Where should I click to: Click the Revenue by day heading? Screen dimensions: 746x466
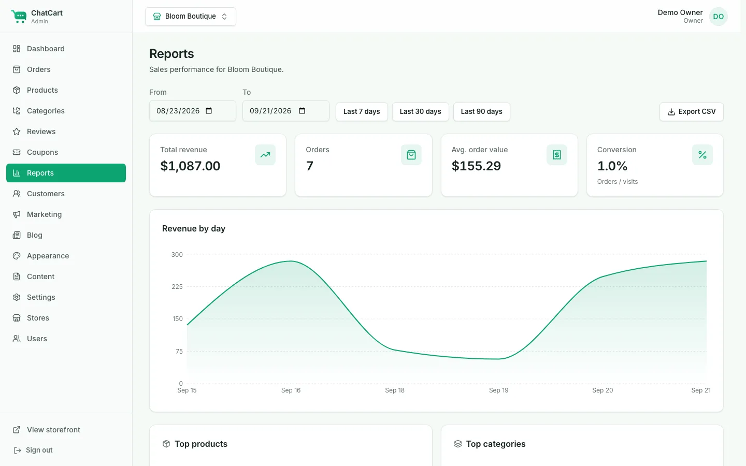(x=194, y=229)
